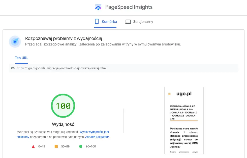Select the Ten URL tab
Viewport: 247px width, 158px height.
pos(22,58)
